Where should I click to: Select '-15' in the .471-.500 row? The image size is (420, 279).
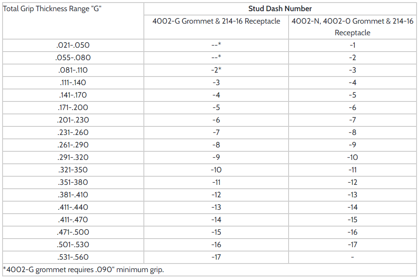tap(216, 232)
